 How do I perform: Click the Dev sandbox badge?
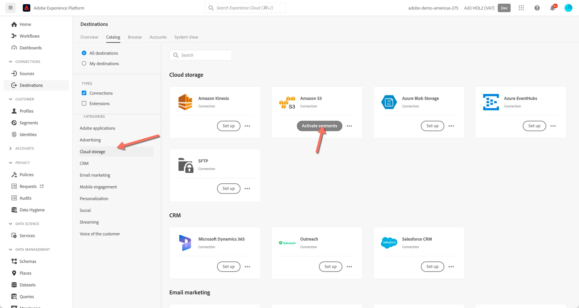[x=504, y=8]
